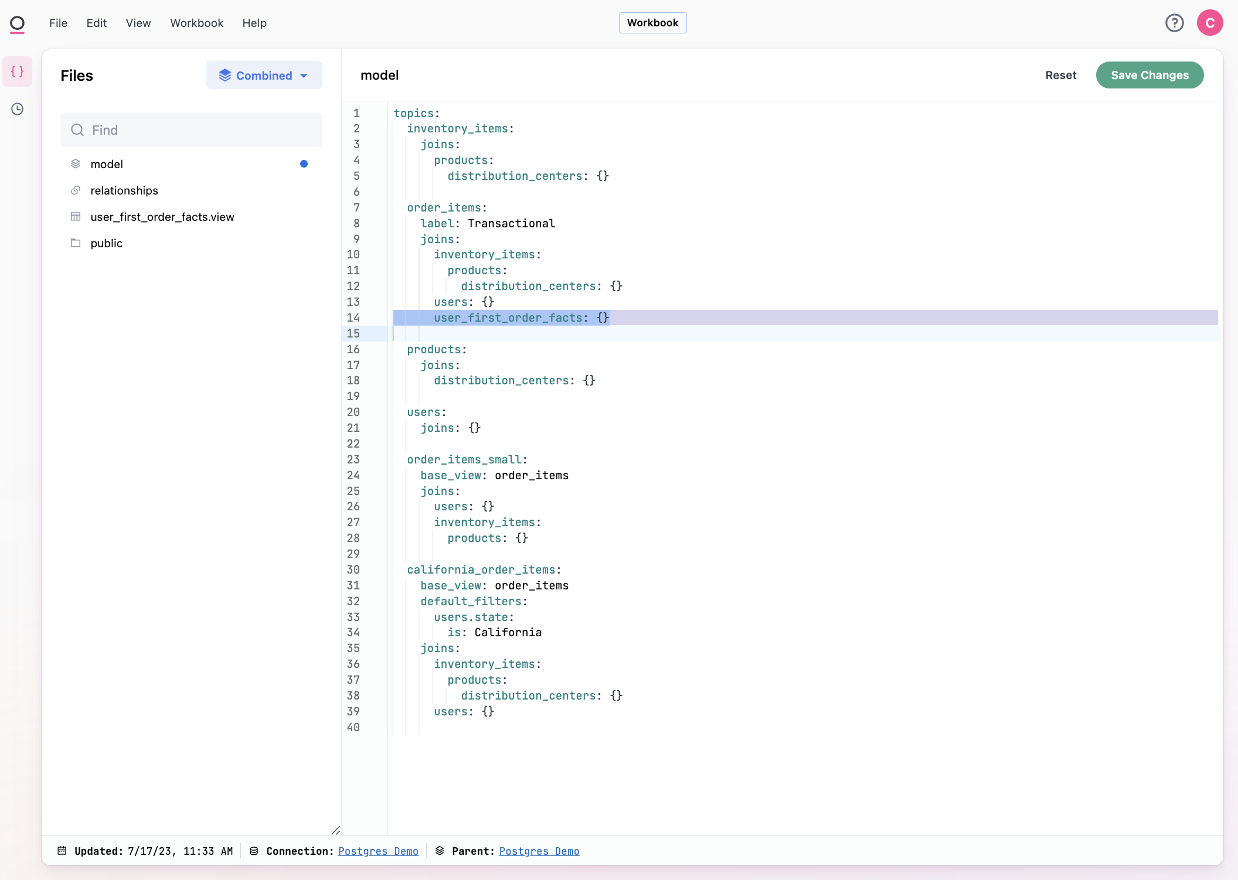Click the Reset button
The image size is (1238, 880).
(x=1060, y=75)
